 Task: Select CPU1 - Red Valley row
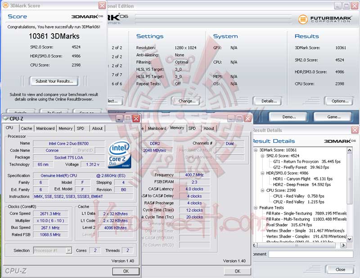tap(299, 196)
